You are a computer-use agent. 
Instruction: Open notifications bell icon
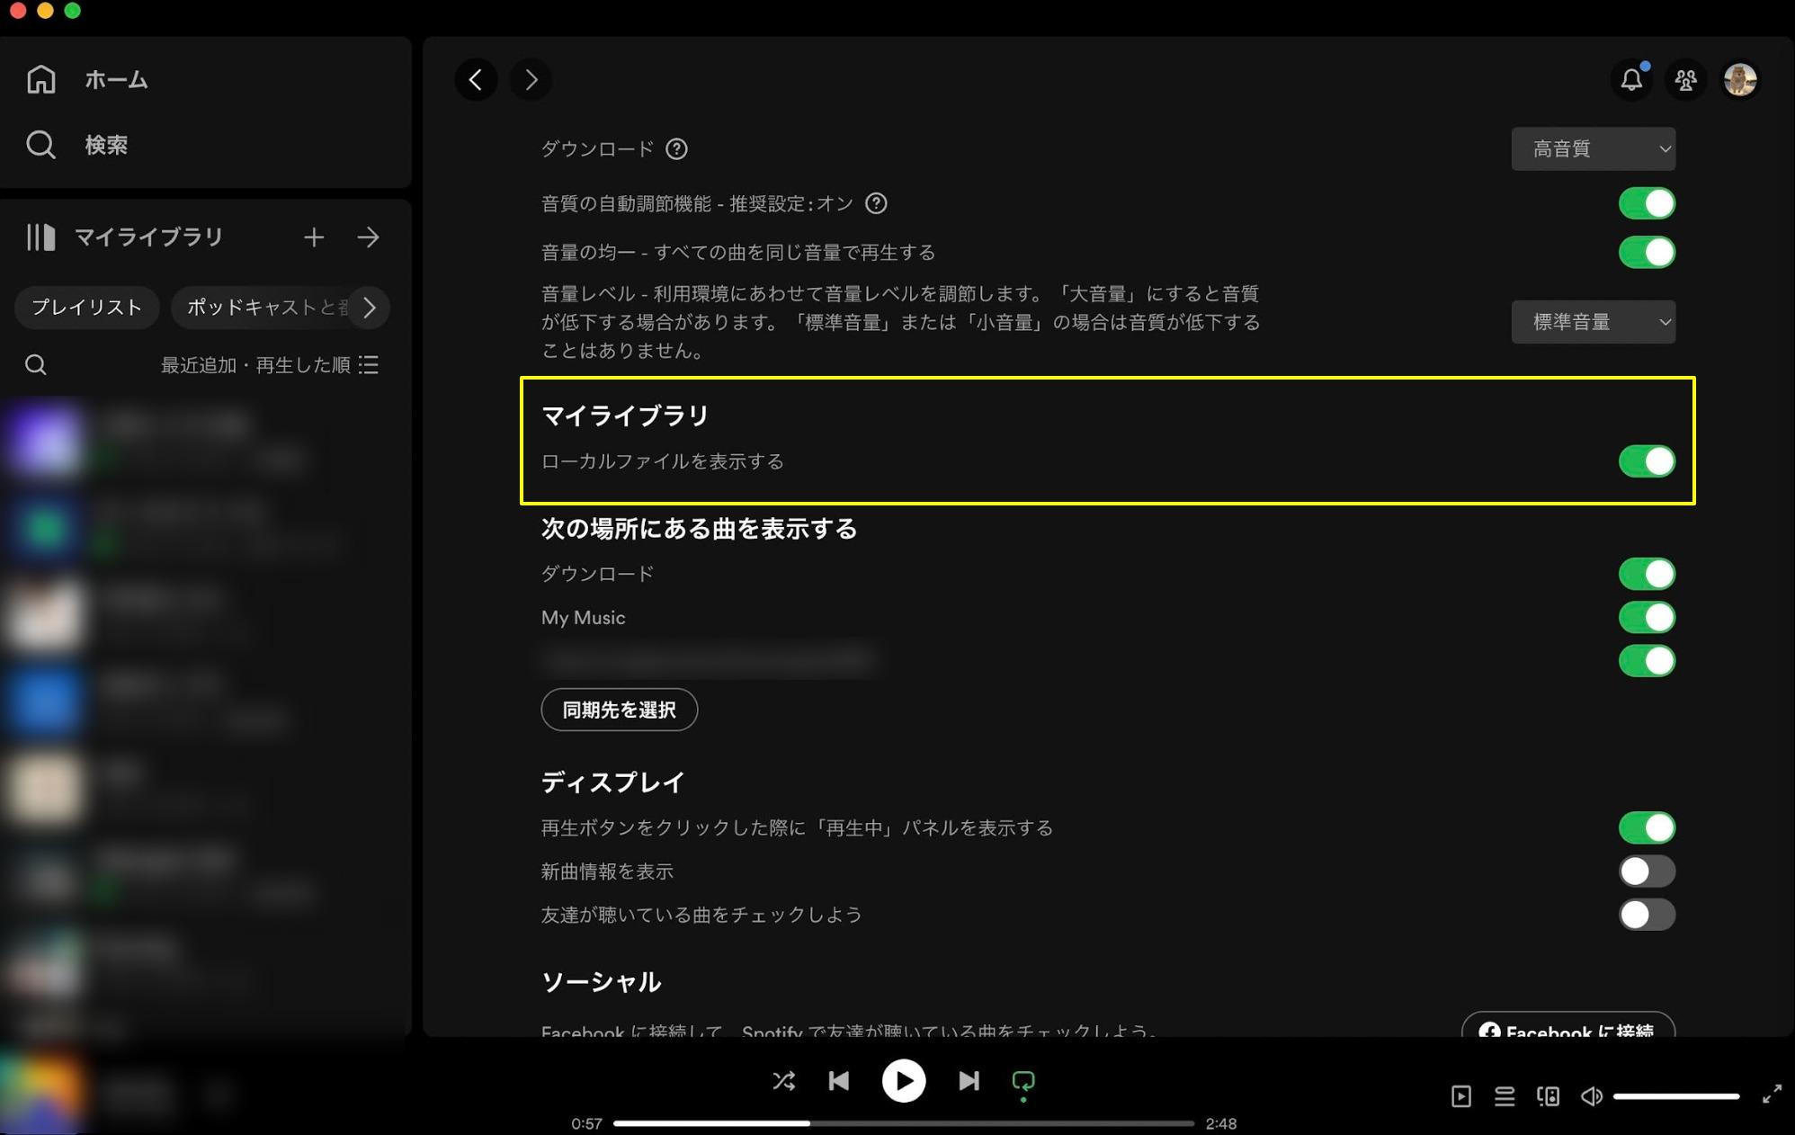pyautogui.click(x=1631, y=80)
